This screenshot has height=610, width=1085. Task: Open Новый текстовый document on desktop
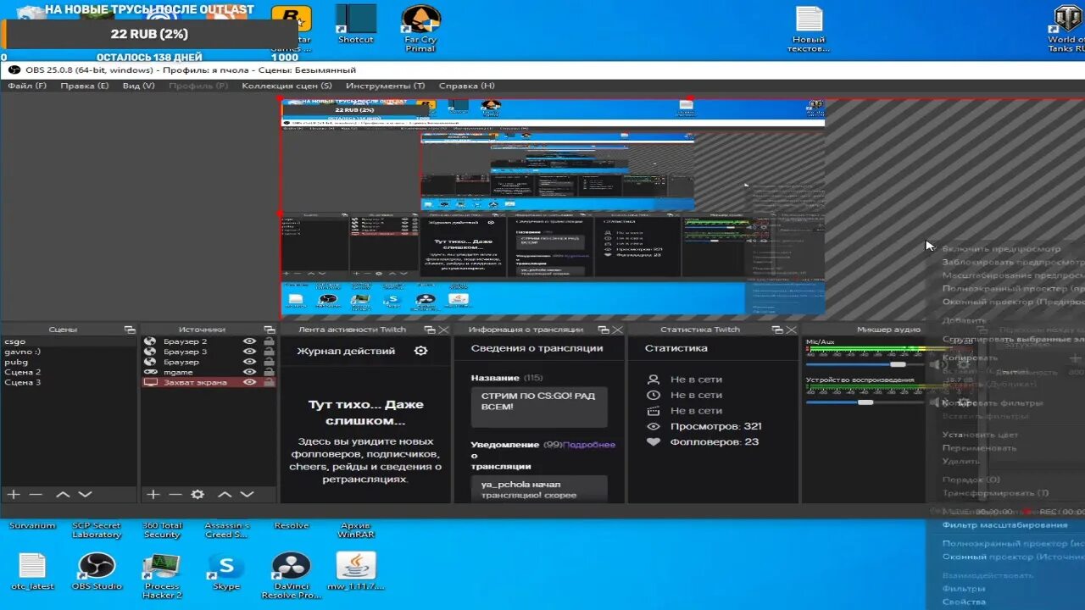pyautogui.click(x=810, y=30)
